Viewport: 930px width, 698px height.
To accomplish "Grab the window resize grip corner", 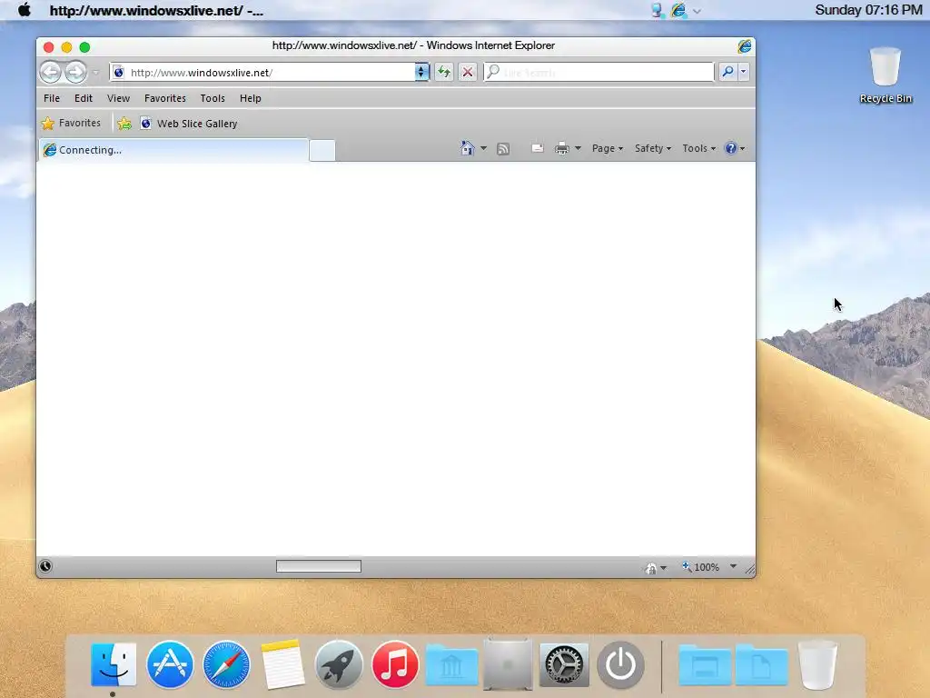I will pos(749,570).
